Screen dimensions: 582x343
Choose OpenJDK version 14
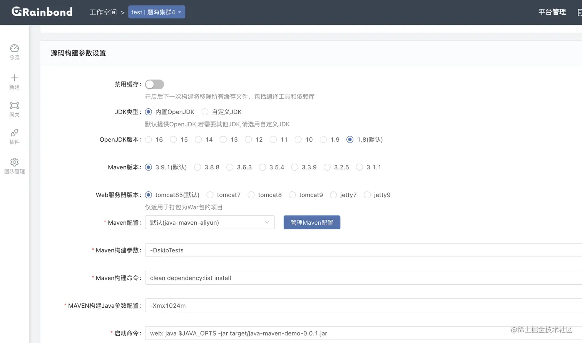(198, 139)
